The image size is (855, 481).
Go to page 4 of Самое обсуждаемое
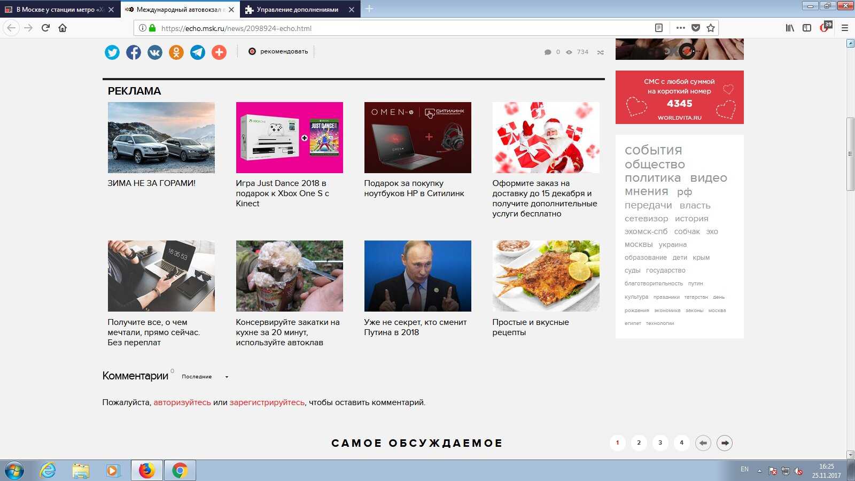682,443
